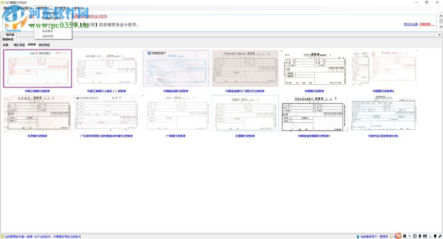Toggle the 英 language mode indicator
443x239 pixels.
point(404,236)
